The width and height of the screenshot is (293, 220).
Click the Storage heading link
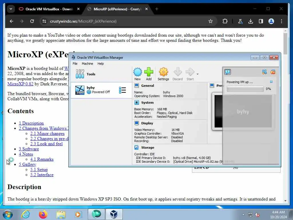tap(148, 148)
